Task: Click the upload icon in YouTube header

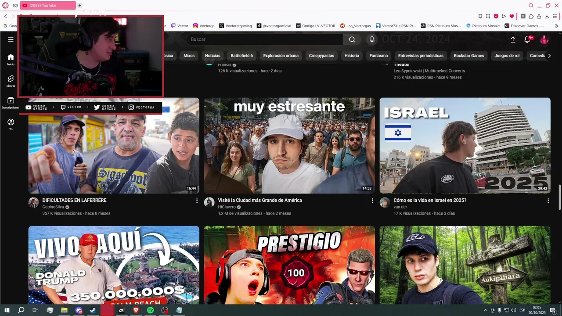Action: point(513,39)
